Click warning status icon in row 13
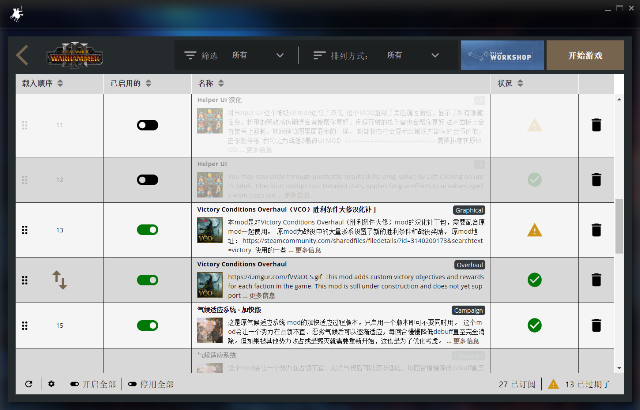The width and height of the screenshot is (640, 410). click(534, 230)
